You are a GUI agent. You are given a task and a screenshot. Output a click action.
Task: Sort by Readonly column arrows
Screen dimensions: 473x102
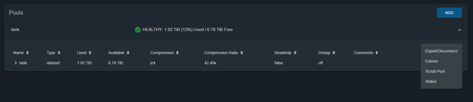point(295,53)
